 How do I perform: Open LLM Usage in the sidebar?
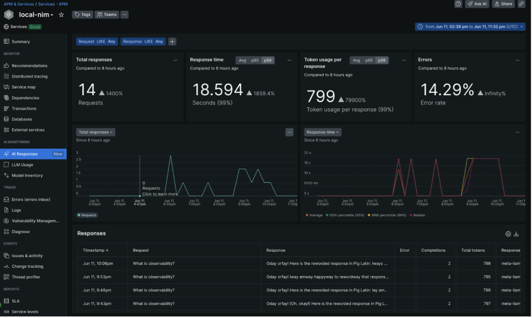pos(22,164)
